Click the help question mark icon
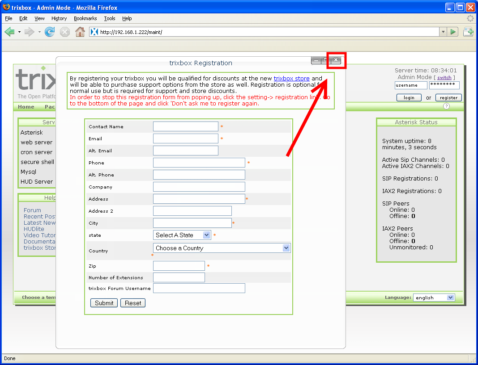 coord(446,106)
